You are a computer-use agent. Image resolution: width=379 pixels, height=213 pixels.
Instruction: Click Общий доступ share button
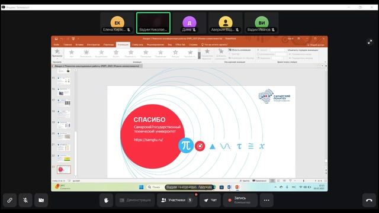coord(315,45)
